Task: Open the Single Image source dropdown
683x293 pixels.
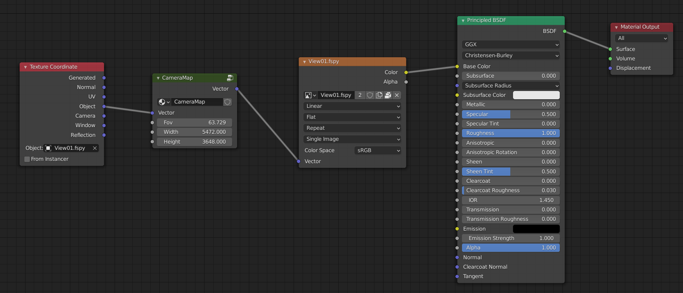Action: (352, 139)
